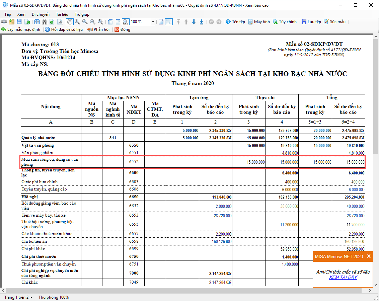Click the vertical scrollbar down arrow
This screenshot has width=379, height=301.
point(376,285)
